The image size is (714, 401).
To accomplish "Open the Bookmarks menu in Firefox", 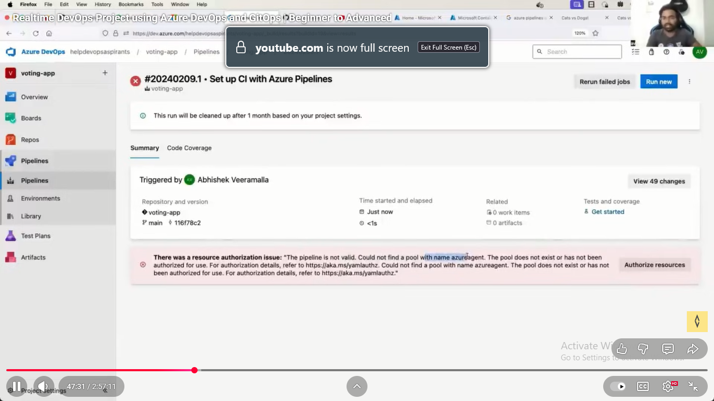I will (131, 4).
